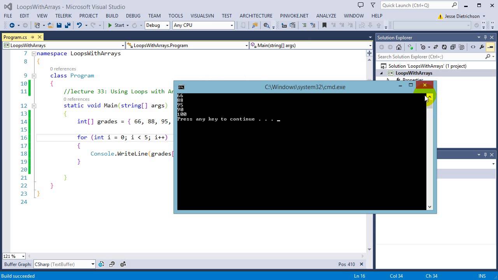Toggle Sync with Active Document icon
Screen dimensions: 498x280
(435, 47)
